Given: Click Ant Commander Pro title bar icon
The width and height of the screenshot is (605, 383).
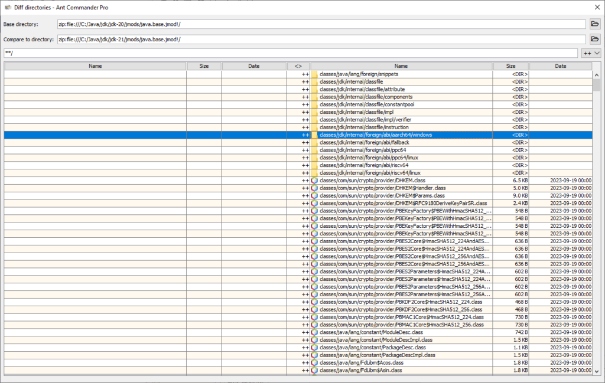Looking at the screenshot, I should pos(7,7).
